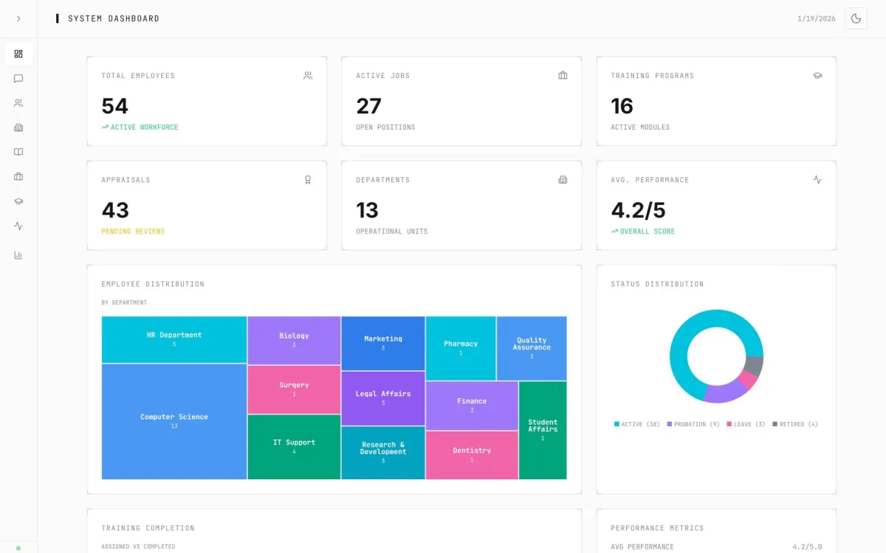Open the messages chat bubble icon
The height and width of the screenshot is (553, 886).
[18, 78]
